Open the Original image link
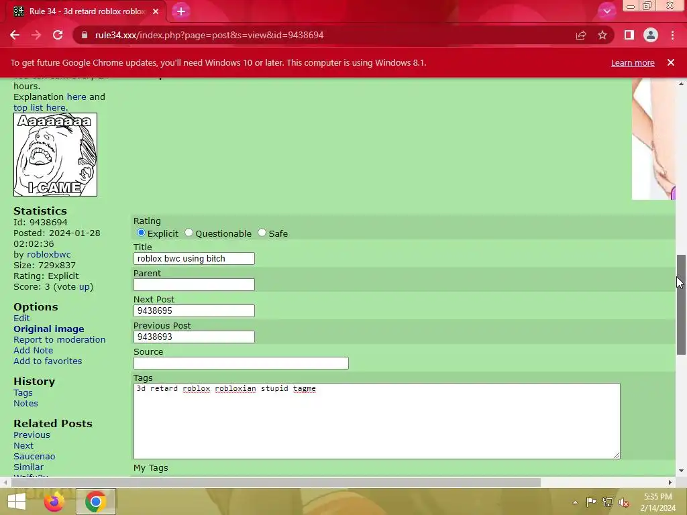The image size is (687, 515). coord(48,329)
